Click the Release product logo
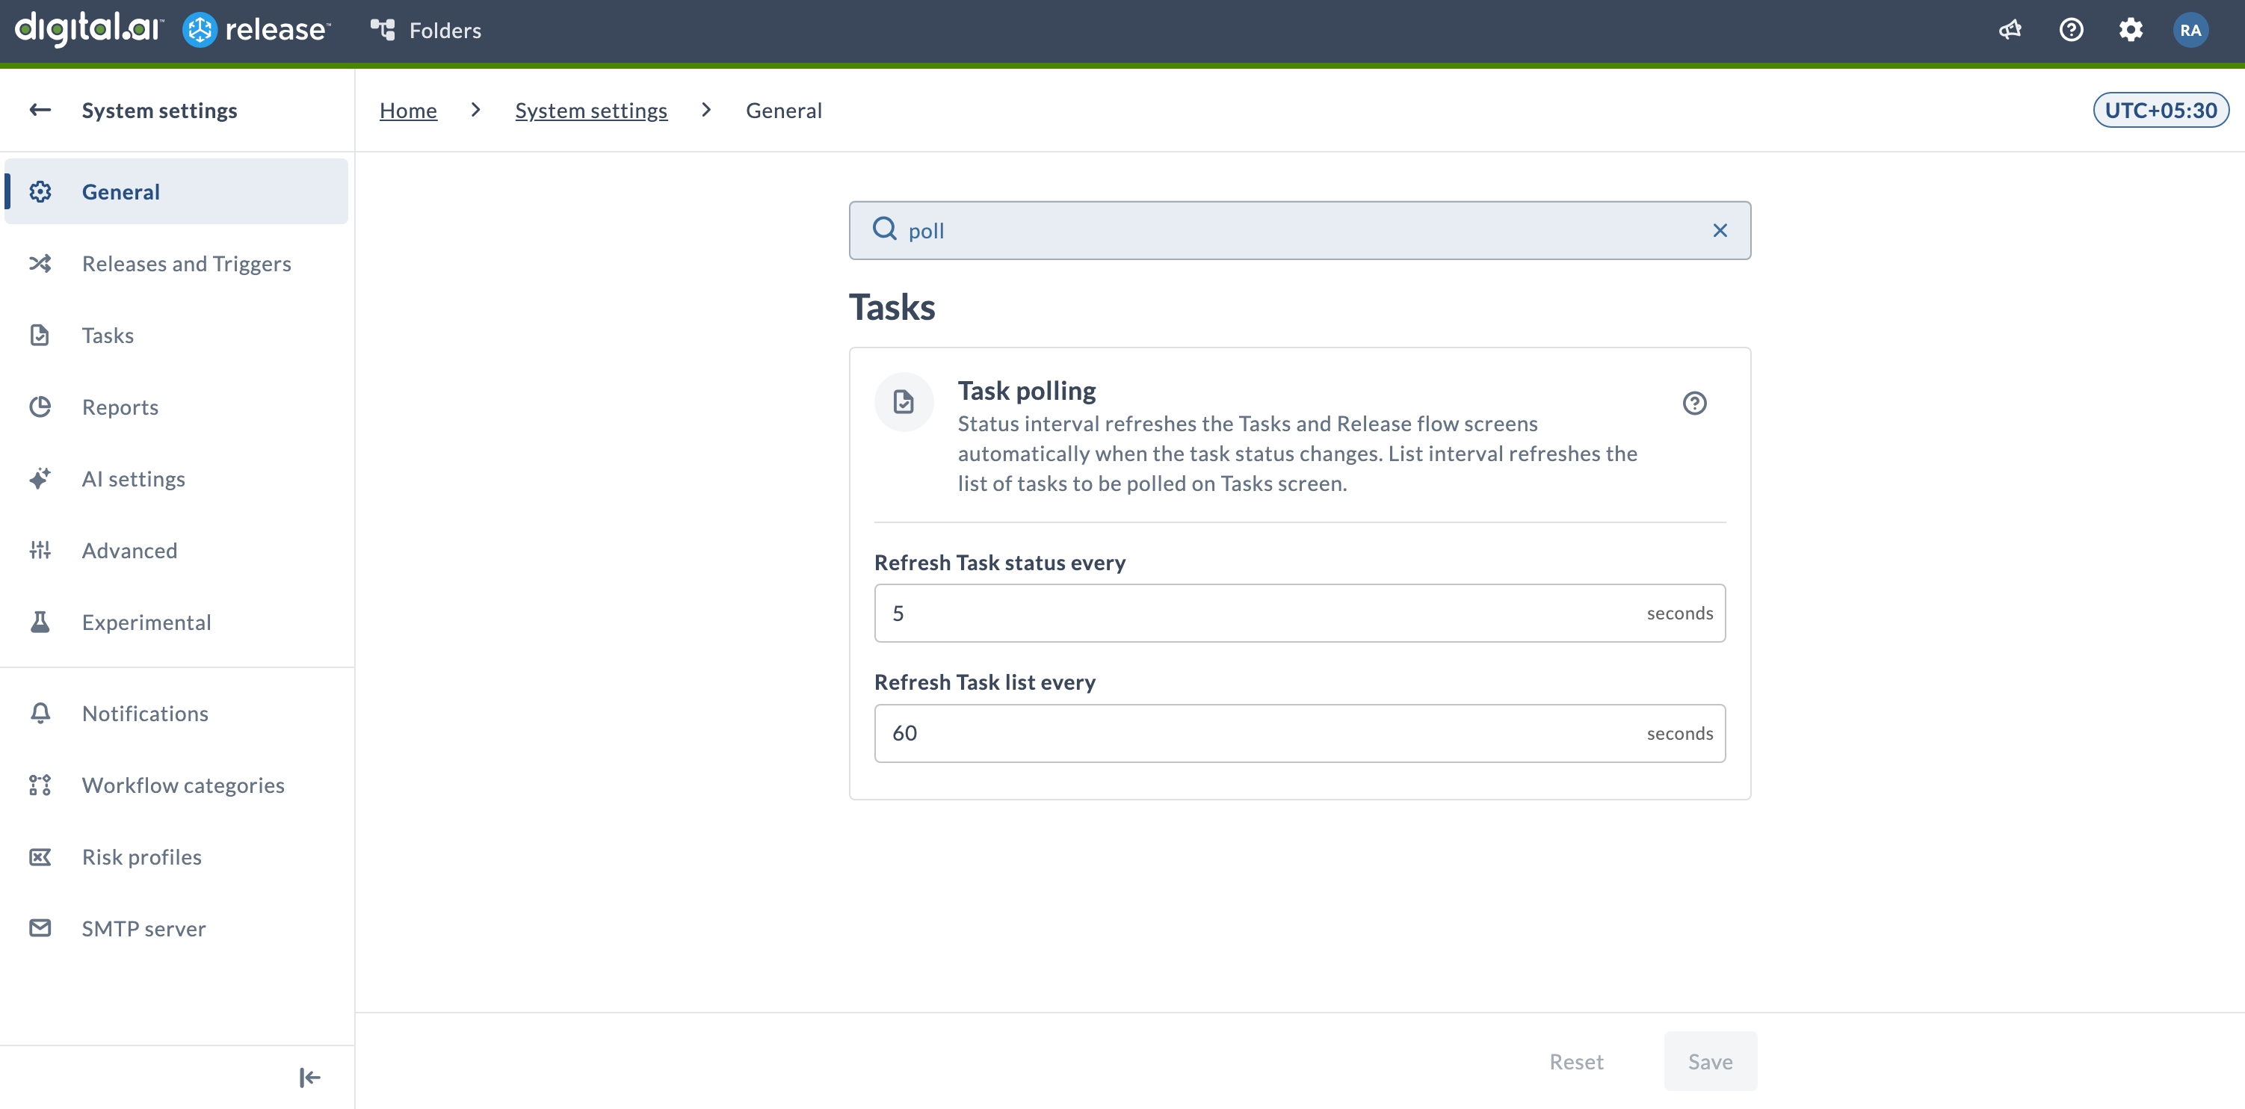The width and height of the screenshot is (2245, 1109). pos(256,31)
